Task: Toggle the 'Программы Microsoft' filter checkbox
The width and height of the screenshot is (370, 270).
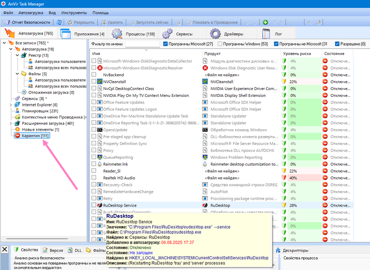Action: 166,44
